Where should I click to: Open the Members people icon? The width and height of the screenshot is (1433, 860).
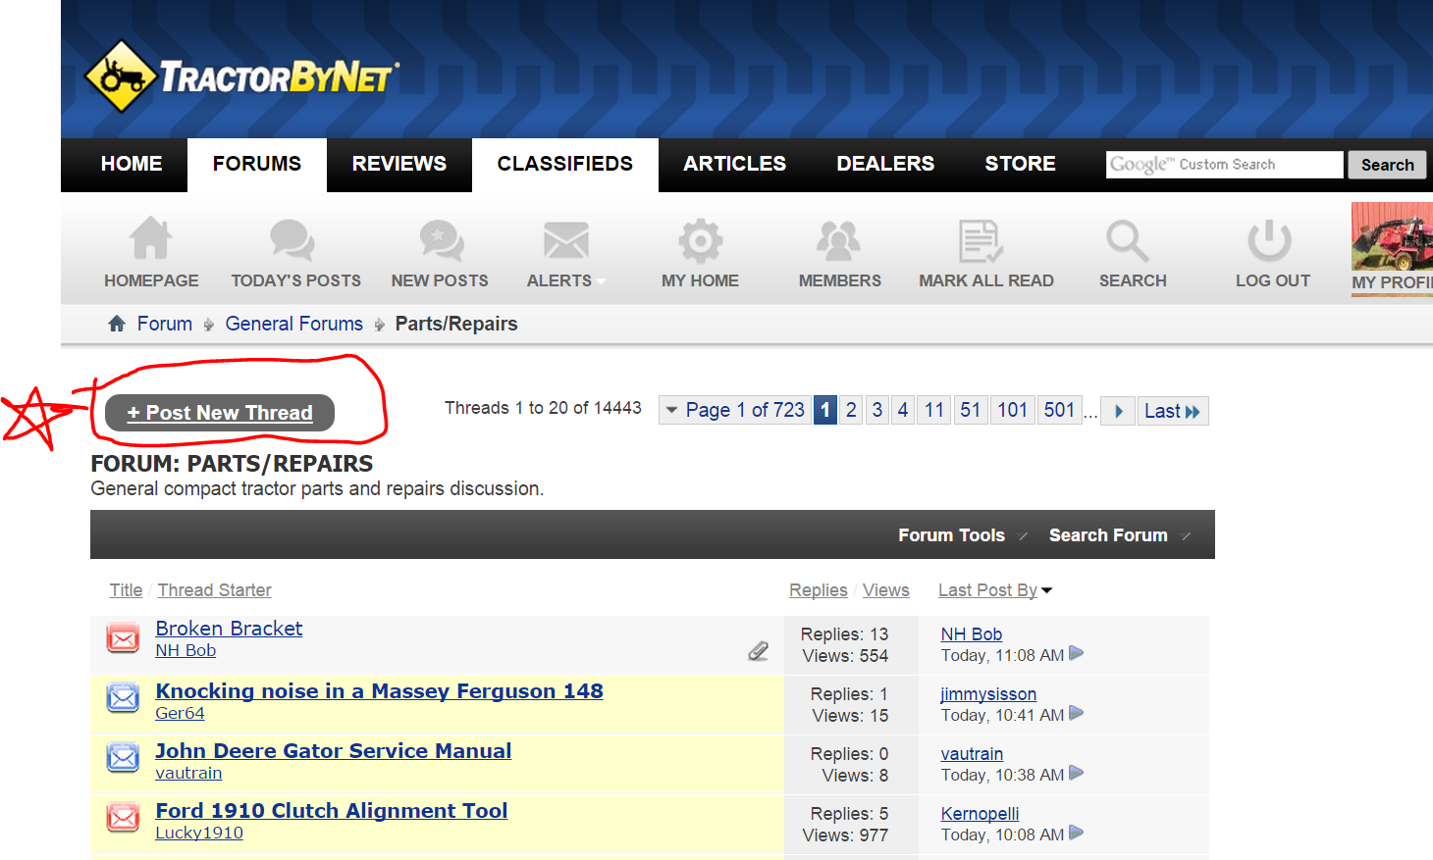pos(838,240)
